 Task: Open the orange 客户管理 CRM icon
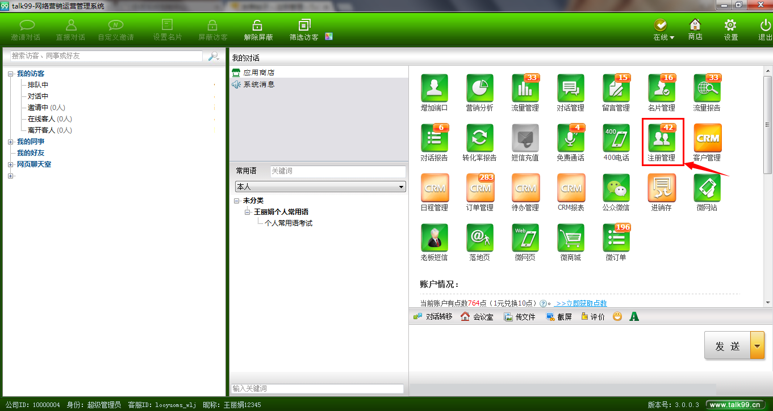[x=707, y=138]
